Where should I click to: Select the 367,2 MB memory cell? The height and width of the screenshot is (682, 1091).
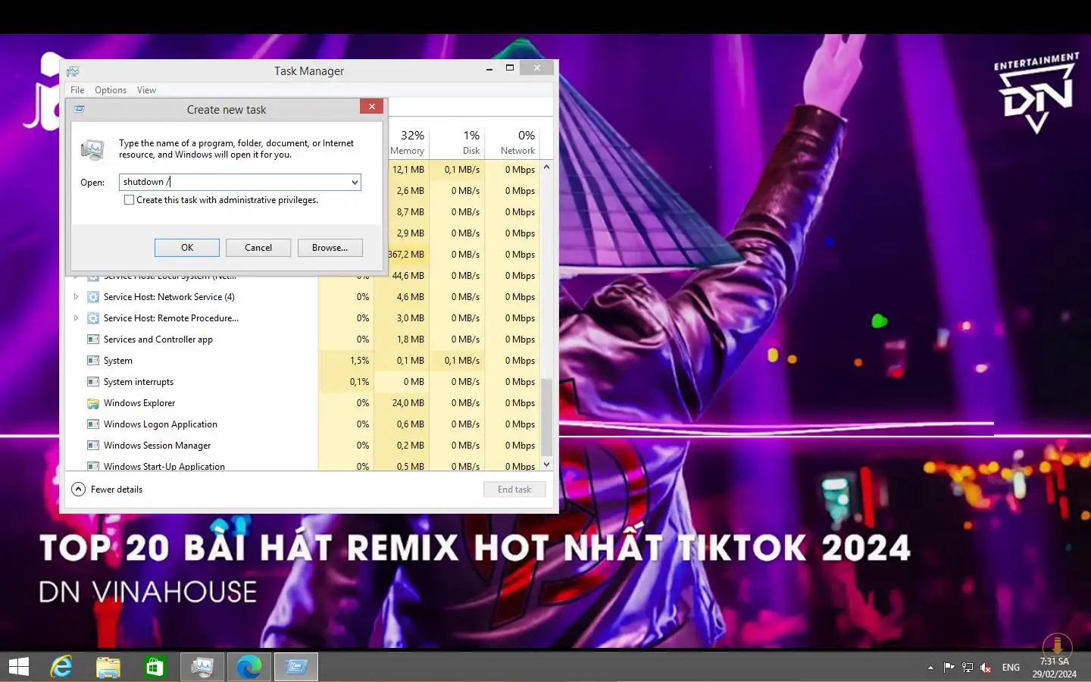(x=406, y=255)
